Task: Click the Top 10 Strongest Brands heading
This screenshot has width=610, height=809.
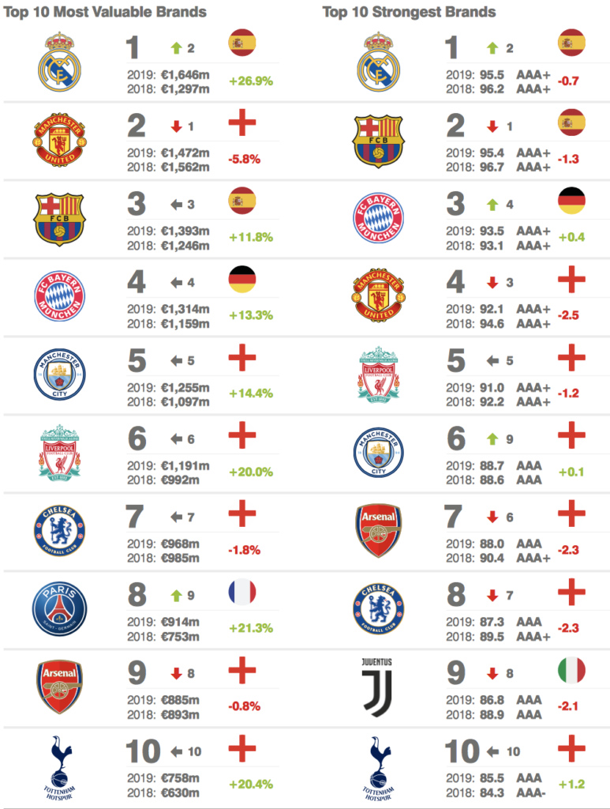Action: (409, 12)
